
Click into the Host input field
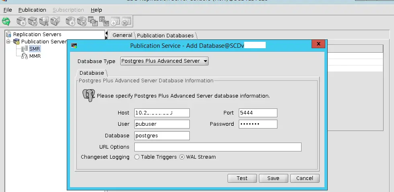[162, 113]
